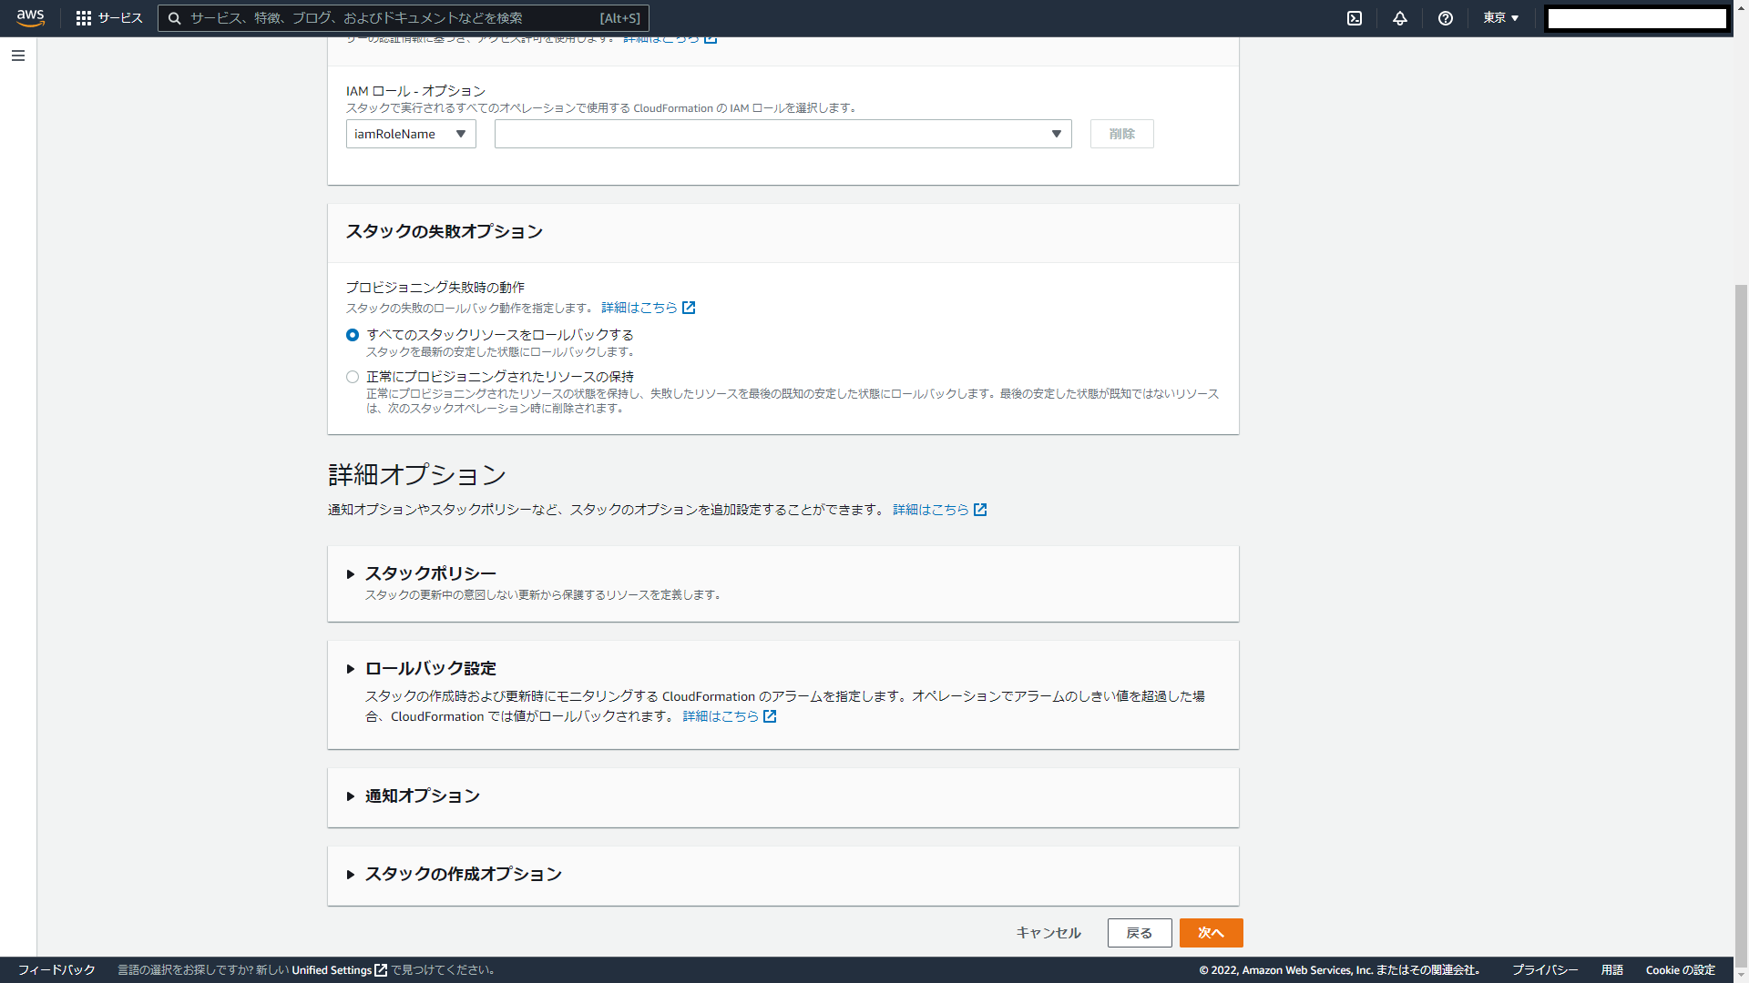This screenshot has height=983, width=1749.
Task: Open the CloudShell terminal icon
Action: point(1355,18)
